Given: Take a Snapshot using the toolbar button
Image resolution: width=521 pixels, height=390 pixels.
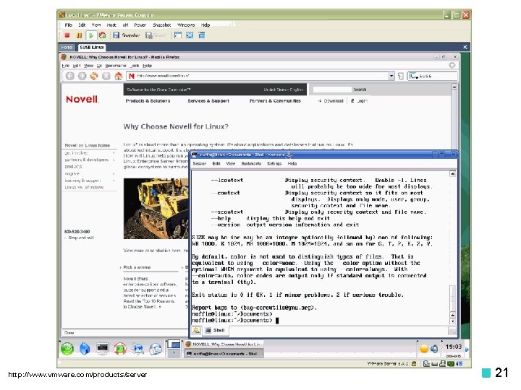Looking at the screenshot, I should point(126,35).
